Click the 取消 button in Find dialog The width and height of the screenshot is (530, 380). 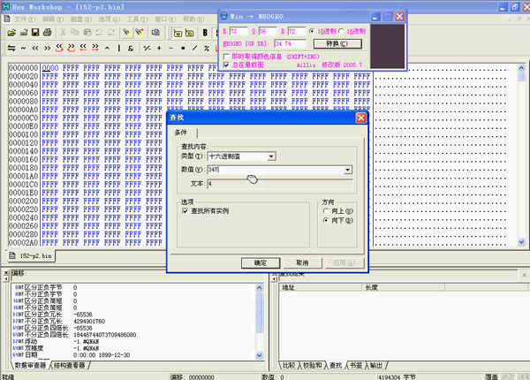click(x=302, y=263)
